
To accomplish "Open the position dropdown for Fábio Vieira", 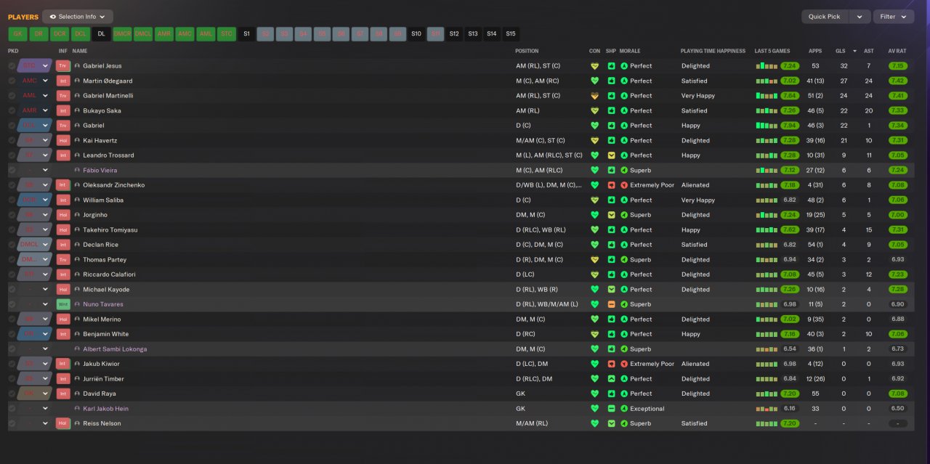I will [x=35, y=170].
